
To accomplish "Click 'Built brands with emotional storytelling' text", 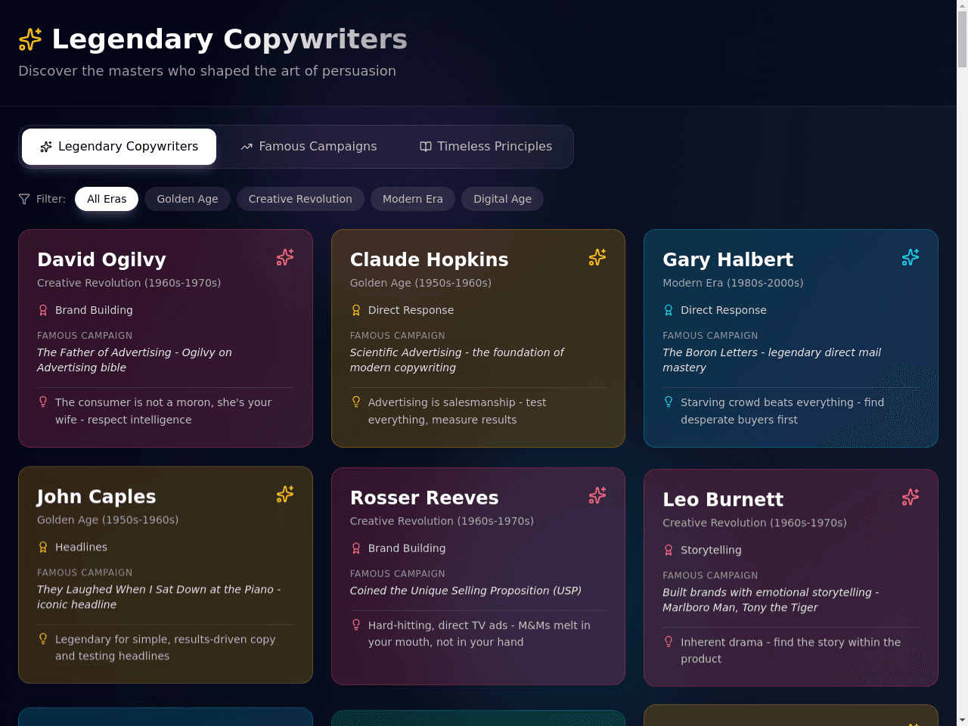I will click(x=771, y=600).
